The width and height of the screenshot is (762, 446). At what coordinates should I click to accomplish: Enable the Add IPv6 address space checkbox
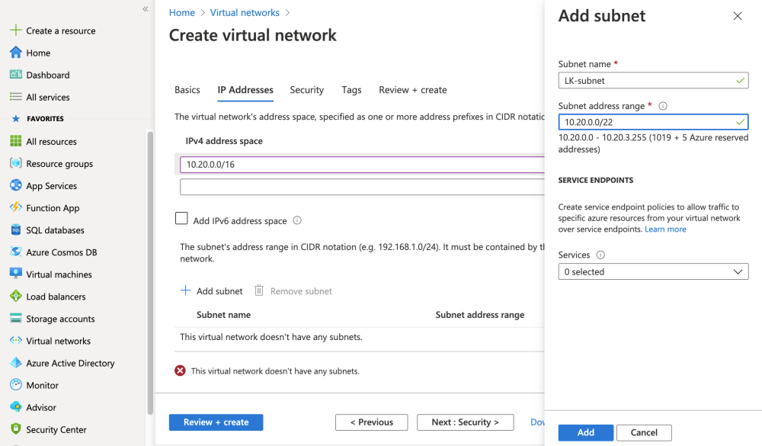tap(181, 219)
